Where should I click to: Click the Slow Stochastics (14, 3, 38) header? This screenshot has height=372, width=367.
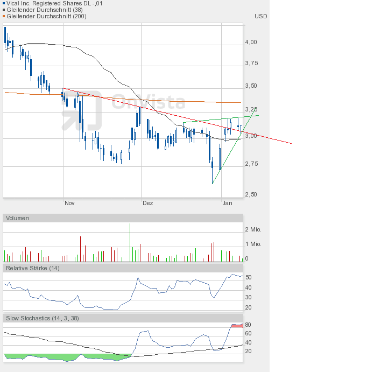43,318
